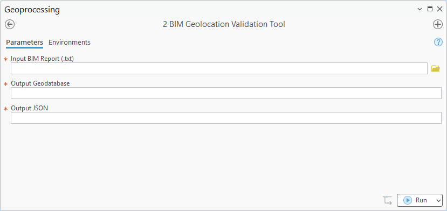Close the Geoprocessing pane

click(439, 9)
